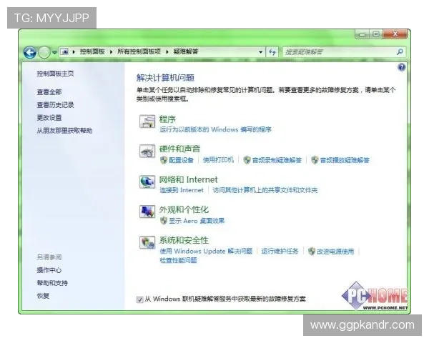Open the 运行维护任务 link

click(x=280, y=251)
